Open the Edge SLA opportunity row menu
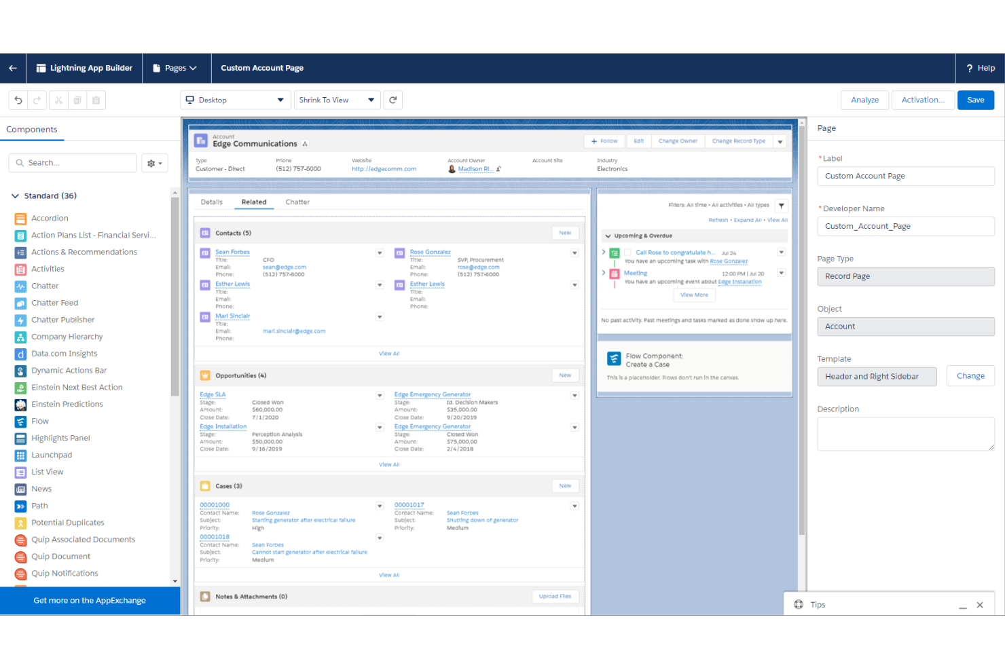This screenshot has height=670, width=1005. coord(380,395)
